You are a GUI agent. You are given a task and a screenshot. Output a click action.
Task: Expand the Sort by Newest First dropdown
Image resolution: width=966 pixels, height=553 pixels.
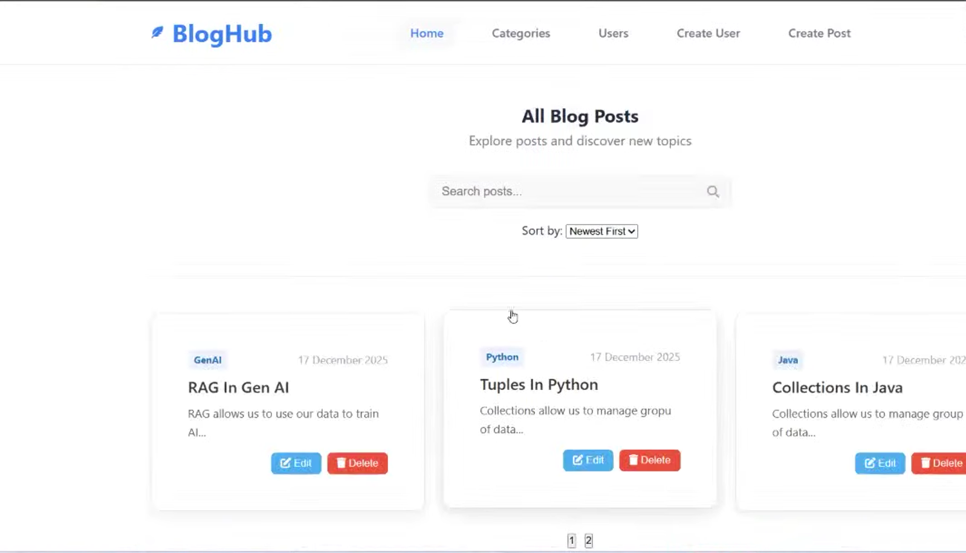(x=601, y=231)
